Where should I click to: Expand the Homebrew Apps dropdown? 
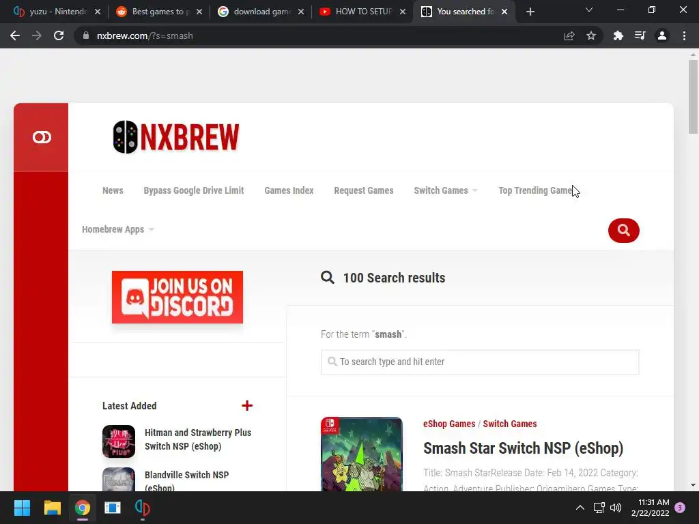(117, 229)
